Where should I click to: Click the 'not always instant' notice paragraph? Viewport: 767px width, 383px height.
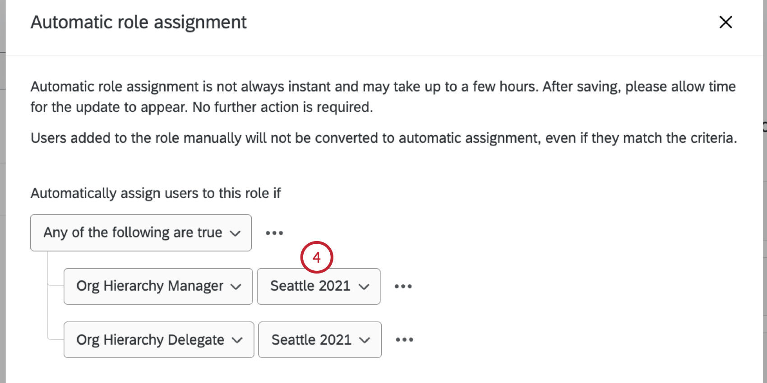[x=383, y=96]
